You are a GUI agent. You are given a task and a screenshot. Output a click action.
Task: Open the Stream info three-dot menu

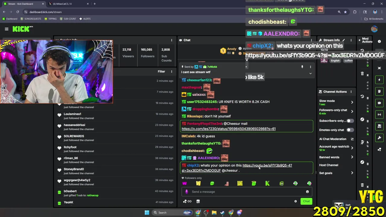click(351, 40)
